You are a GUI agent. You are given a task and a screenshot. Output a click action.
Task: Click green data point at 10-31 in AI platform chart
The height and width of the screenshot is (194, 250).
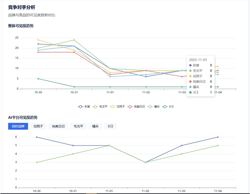pos(73,154)
